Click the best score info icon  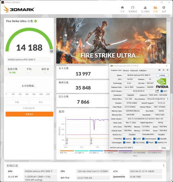[x=48, y=69]
